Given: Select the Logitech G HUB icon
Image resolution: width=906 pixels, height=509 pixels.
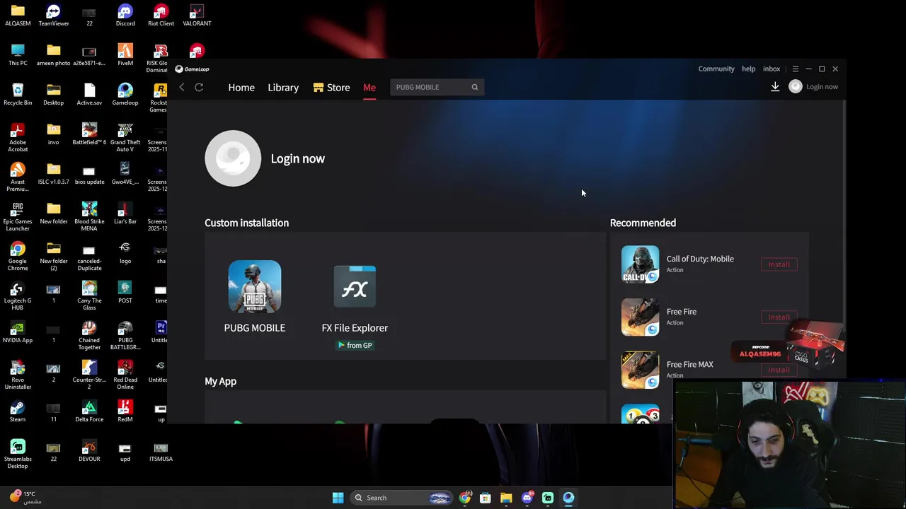Looking at the screenshot, I should [x=18, y=296].
